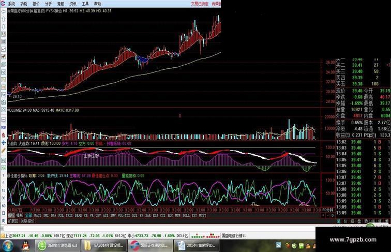
Task: Switch to the RSI indicator tab
Action: tap(134, 215)
